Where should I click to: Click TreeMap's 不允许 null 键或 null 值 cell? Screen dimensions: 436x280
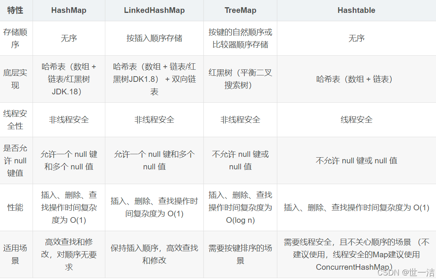pos(240,160)
